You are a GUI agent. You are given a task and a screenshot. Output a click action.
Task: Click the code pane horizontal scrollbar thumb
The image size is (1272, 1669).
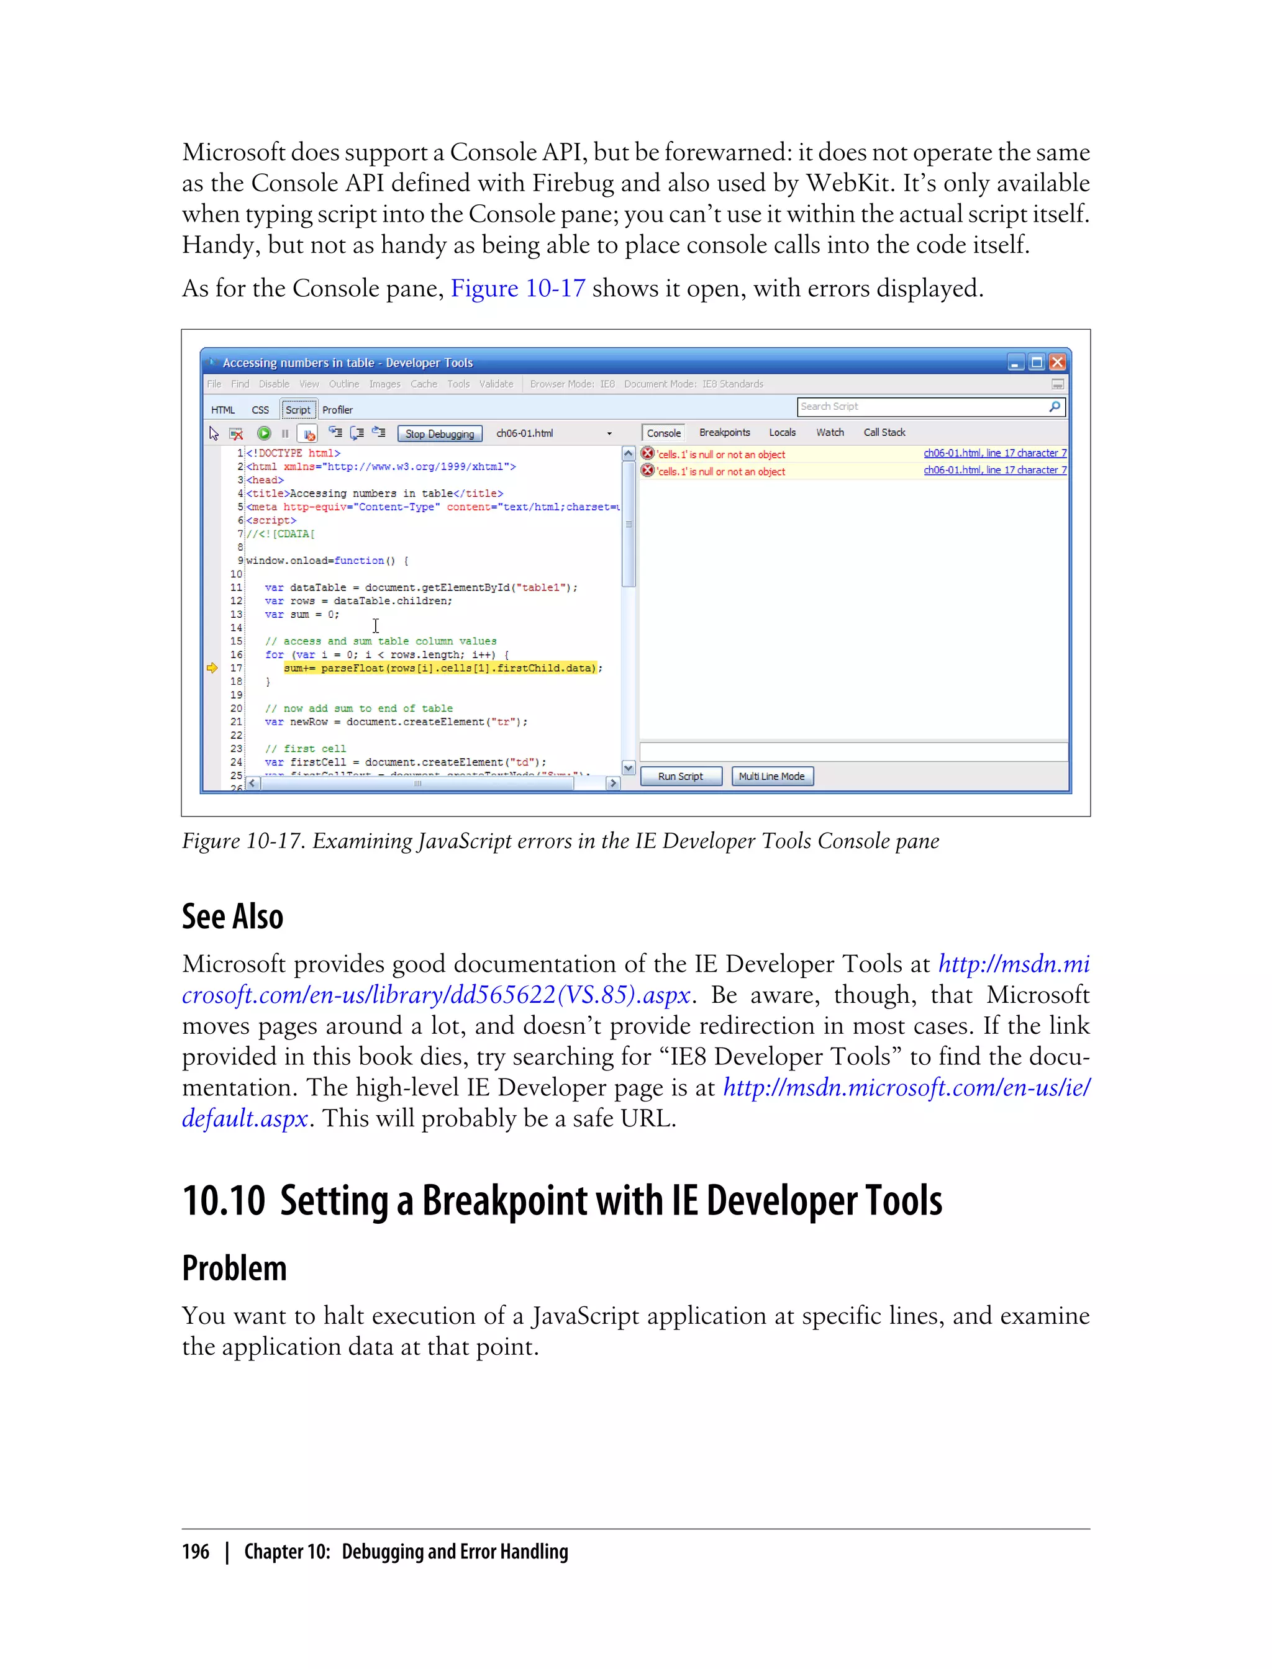[x=417, y=784]
